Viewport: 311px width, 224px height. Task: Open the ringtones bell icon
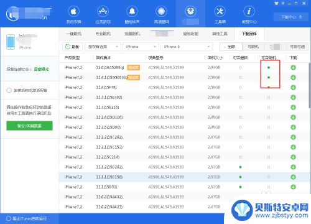132,12
